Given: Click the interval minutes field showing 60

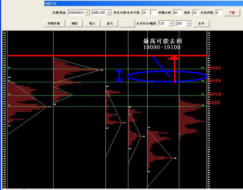Looking at the screenshot, I should tap(178, 13).
